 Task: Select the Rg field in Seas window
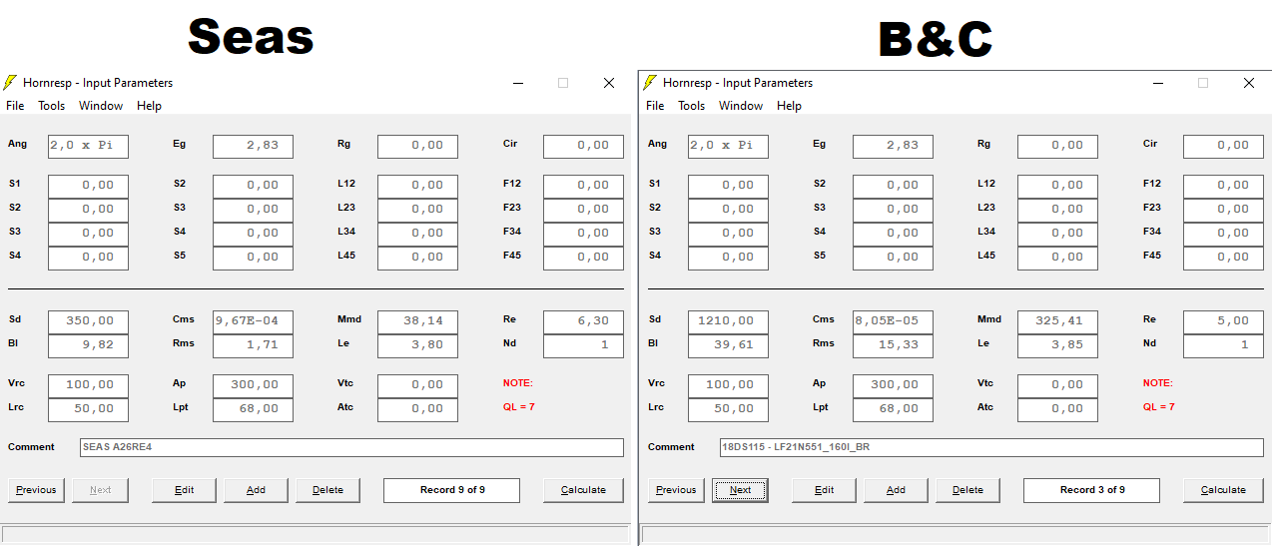point(417,146)
